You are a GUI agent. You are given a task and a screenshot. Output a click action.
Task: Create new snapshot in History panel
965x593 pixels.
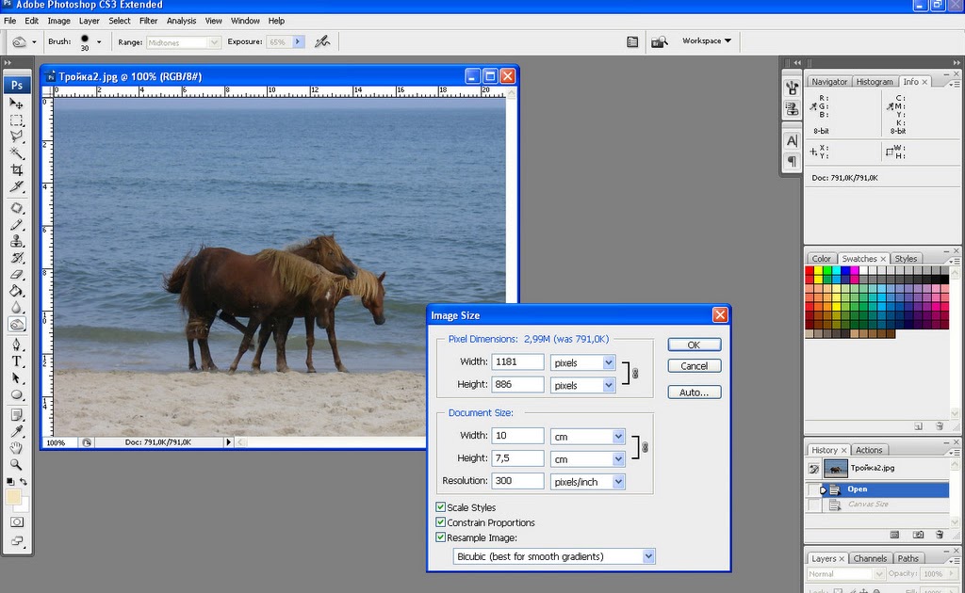918,535
